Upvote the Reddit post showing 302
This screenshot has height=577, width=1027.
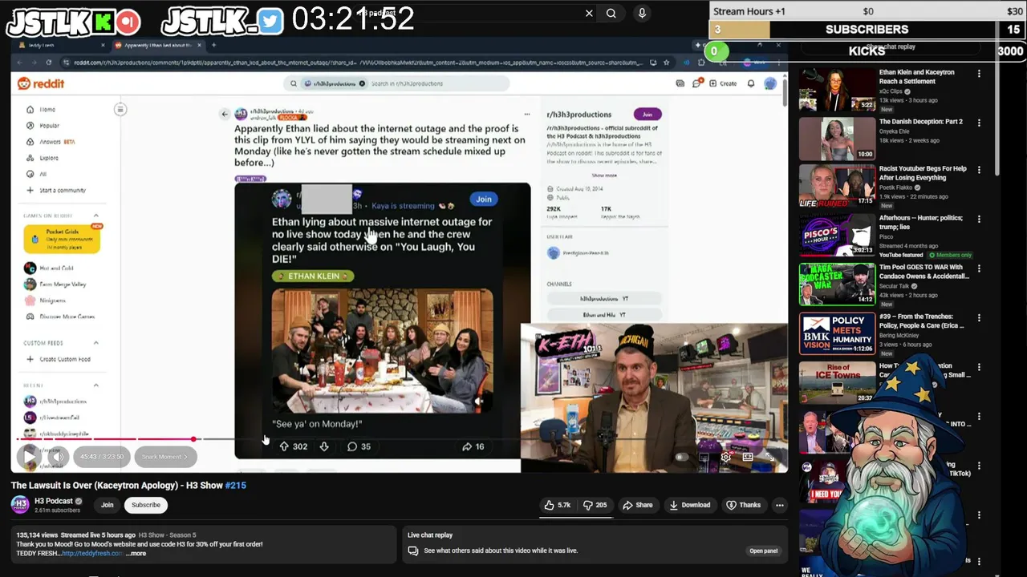(284, 446)
